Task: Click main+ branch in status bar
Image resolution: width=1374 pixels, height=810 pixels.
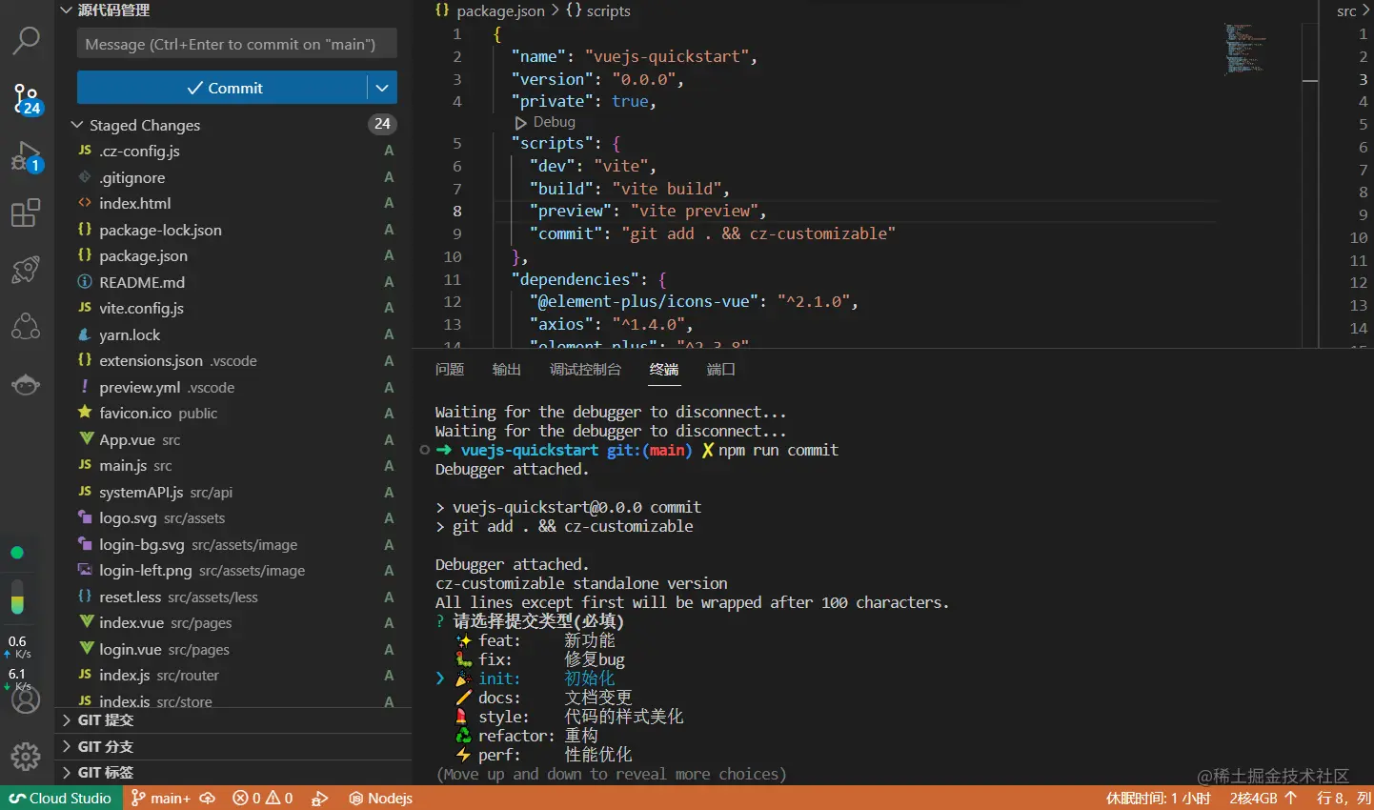Action: (160, 799)
